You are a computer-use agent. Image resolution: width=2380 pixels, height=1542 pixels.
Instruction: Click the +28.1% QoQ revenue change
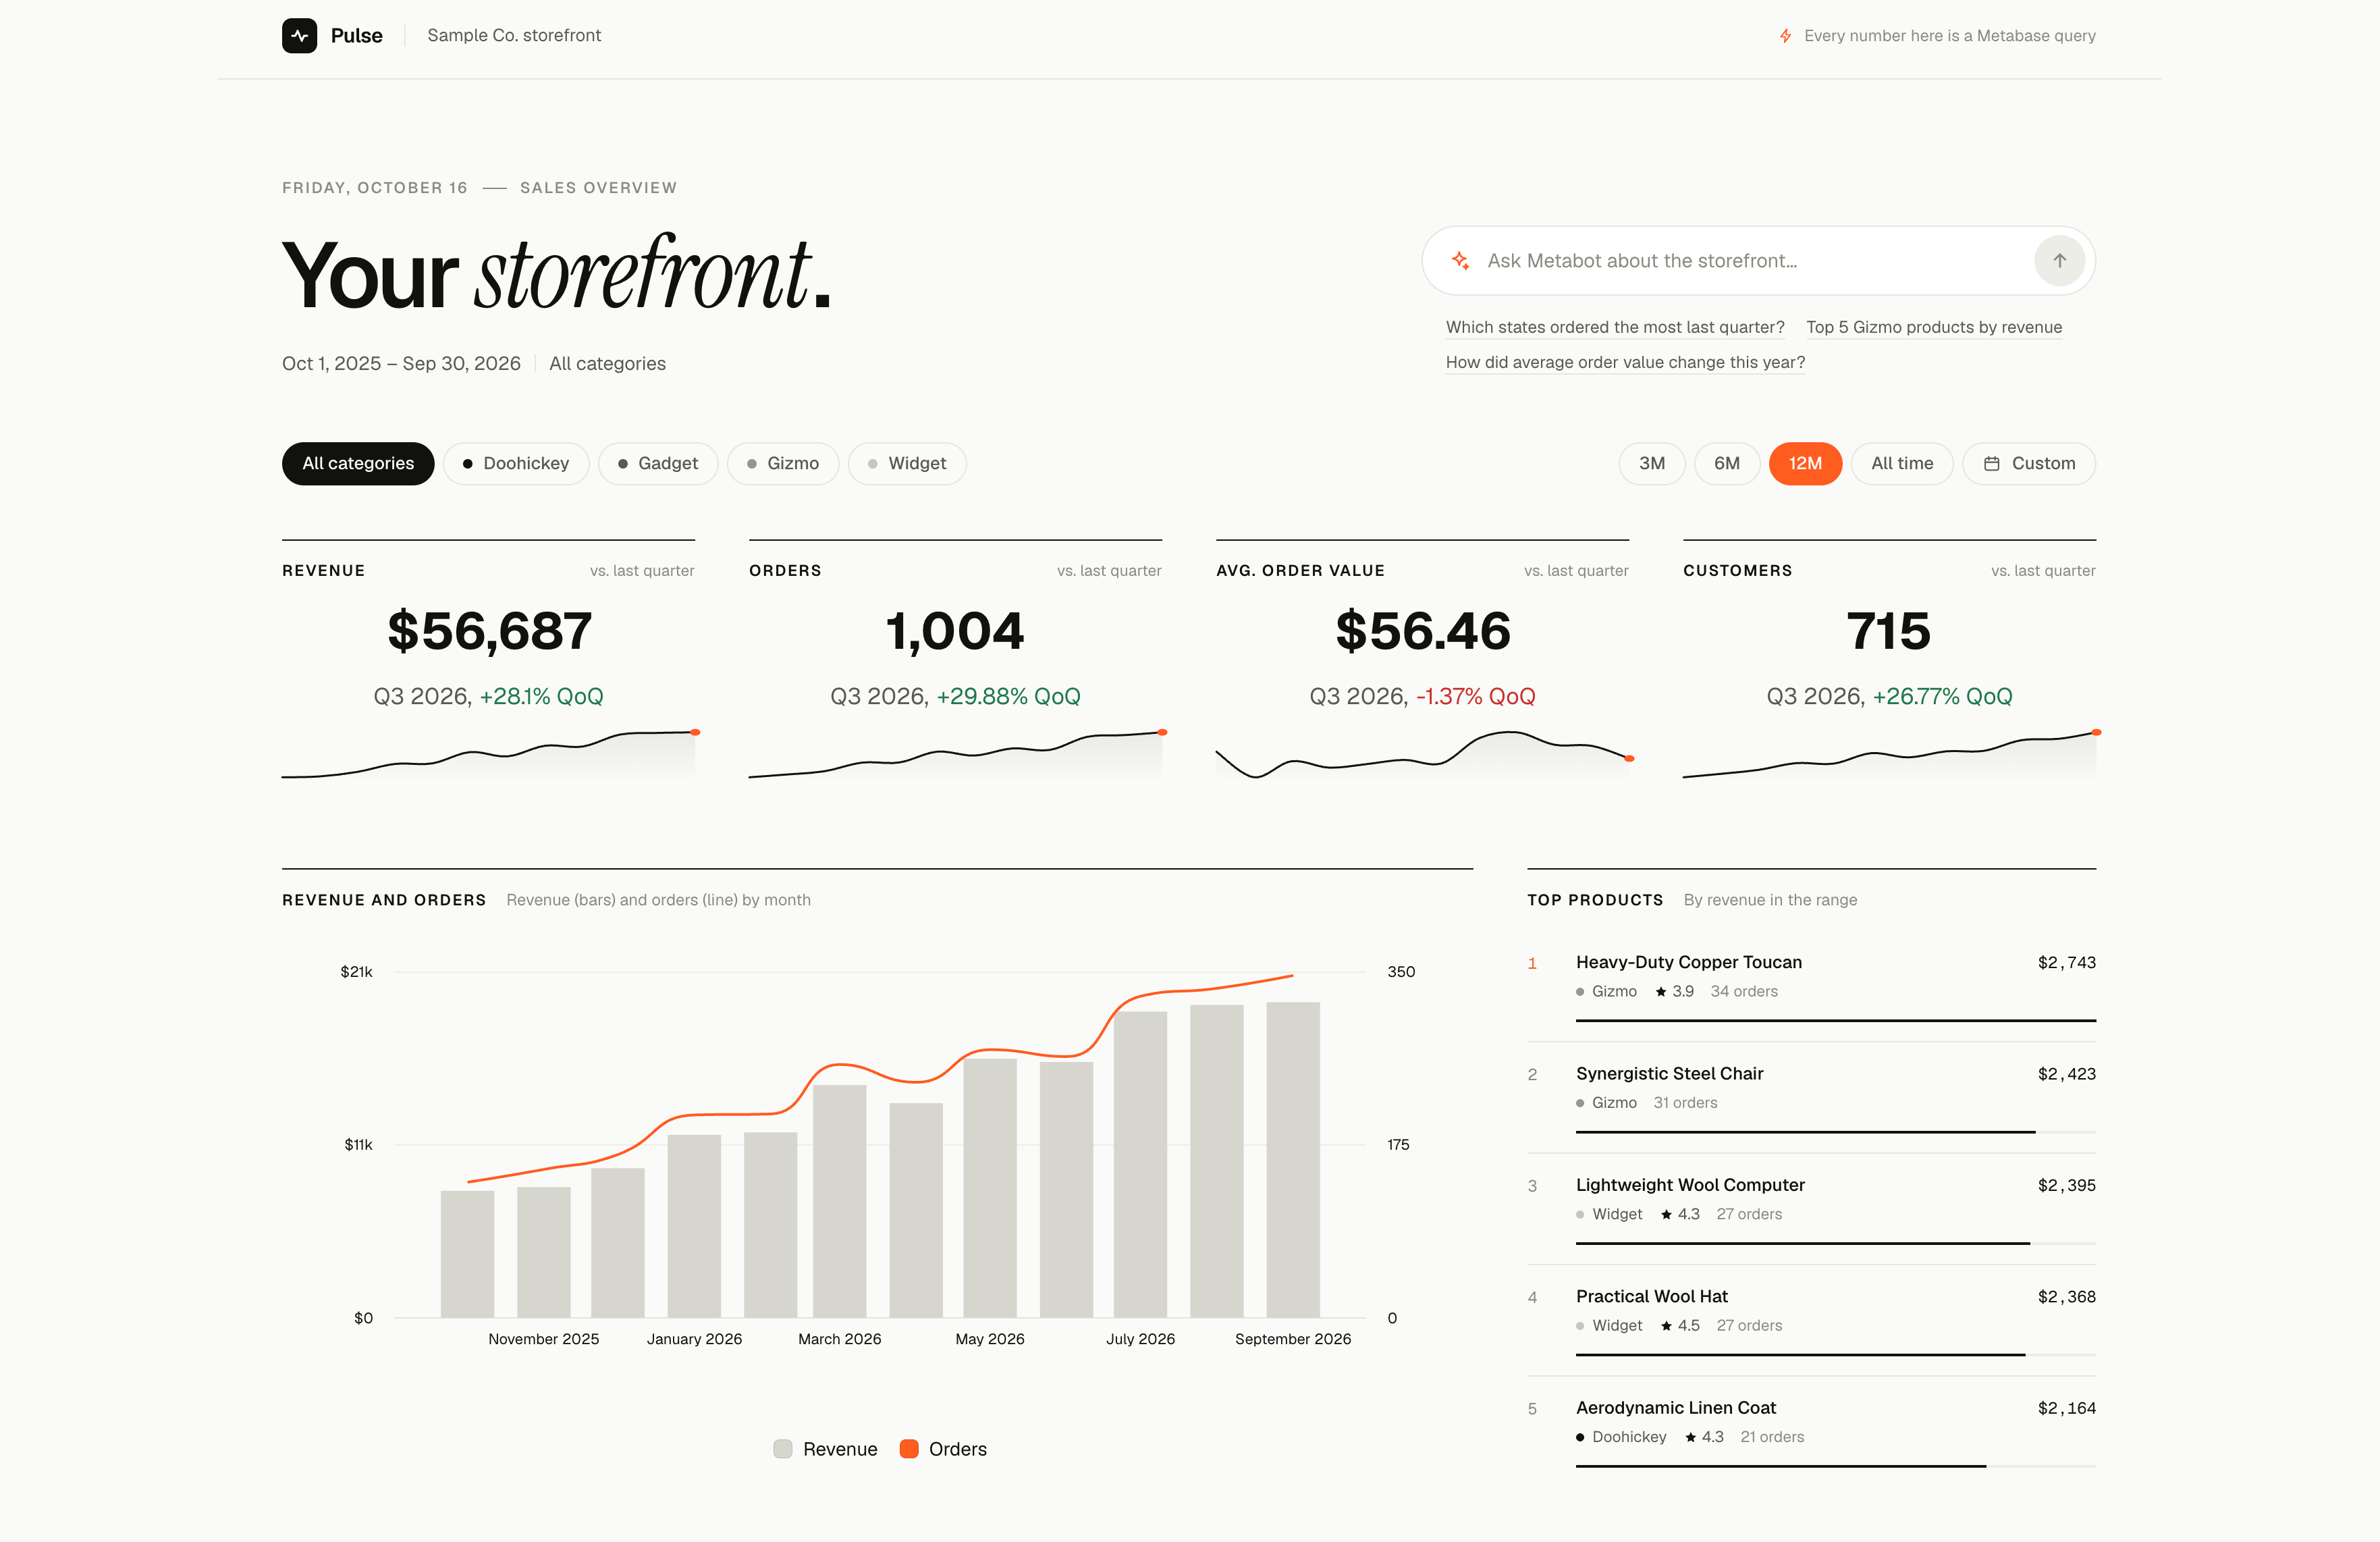click(542, 696)
